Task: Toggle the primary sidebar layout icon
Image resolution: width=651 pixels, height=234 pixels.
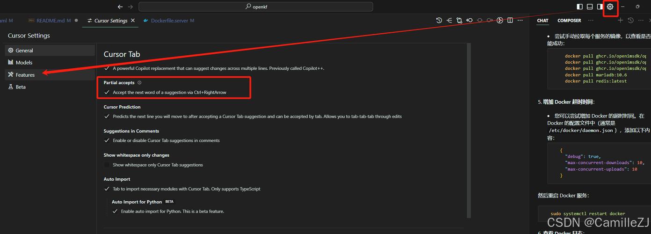Action: tap(580, 7)
